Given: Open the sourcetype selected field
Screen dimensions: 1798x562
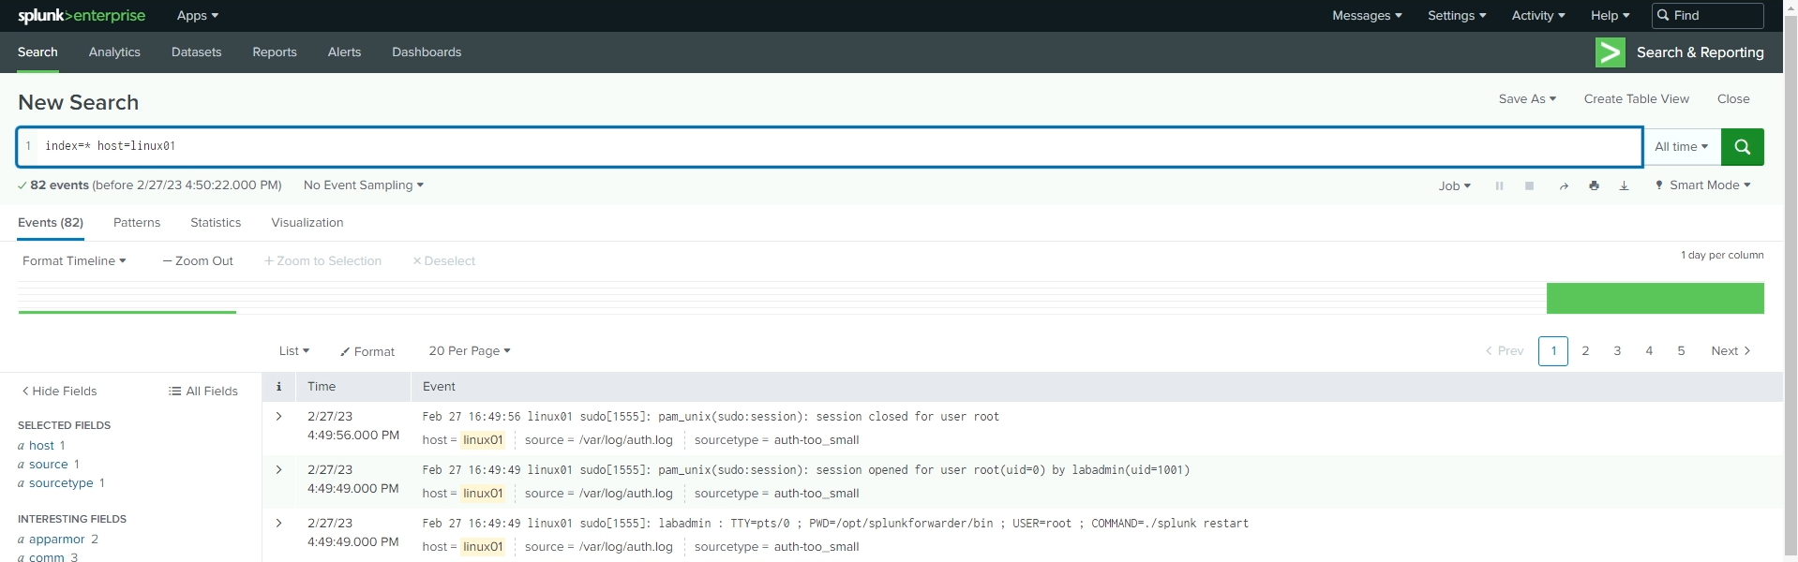Looking at the screenshot, I should coord(61,483).
